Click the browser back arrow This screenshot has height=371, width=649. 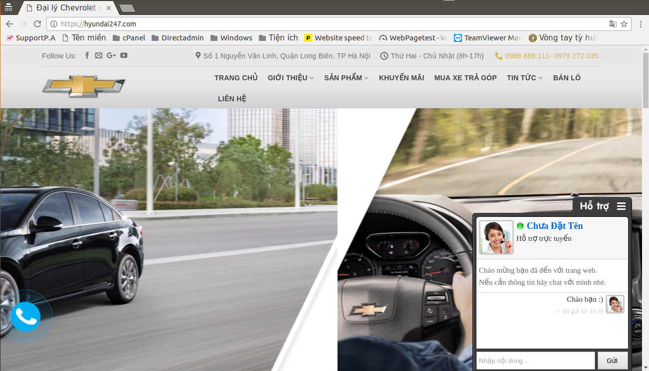pyautogui.click(x=9, y=24)
